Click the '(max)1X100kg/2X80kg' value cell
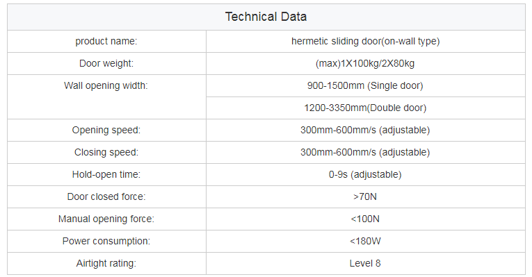532x277 pixels. 365,63
